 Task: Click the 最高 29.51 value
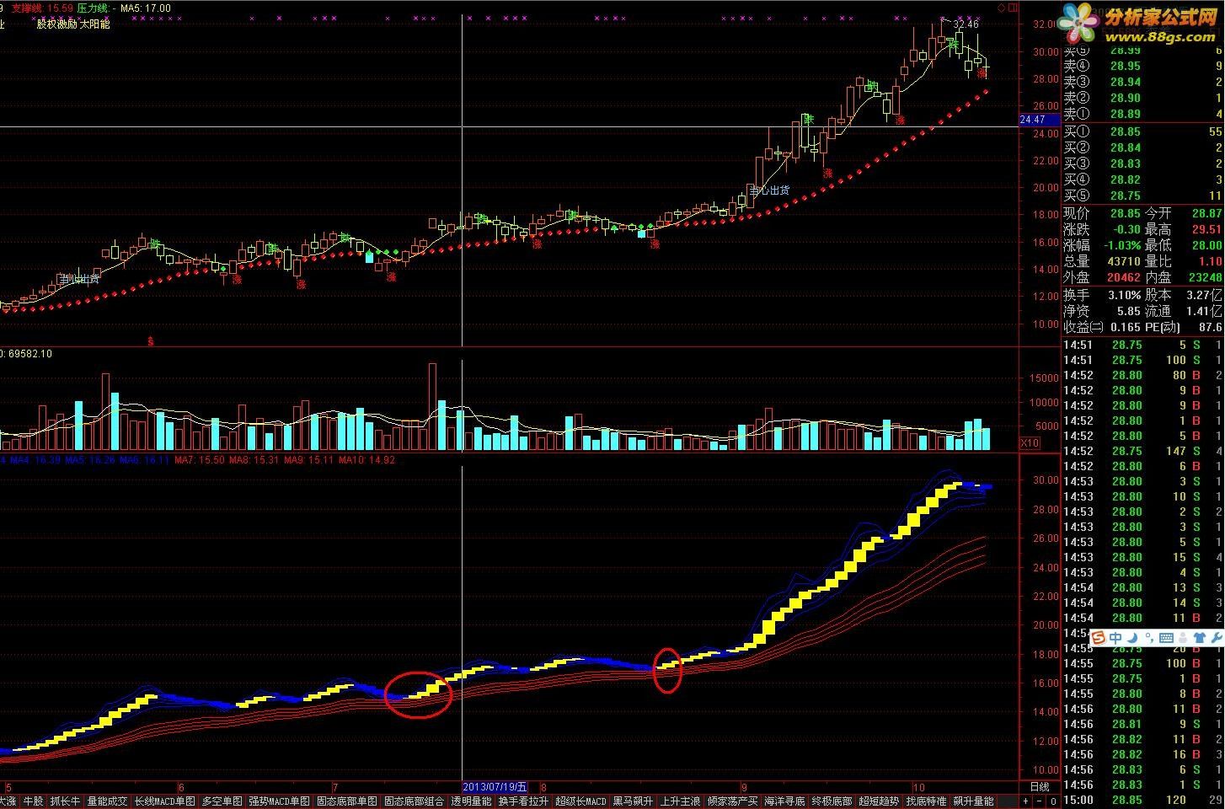(1206, 229)
